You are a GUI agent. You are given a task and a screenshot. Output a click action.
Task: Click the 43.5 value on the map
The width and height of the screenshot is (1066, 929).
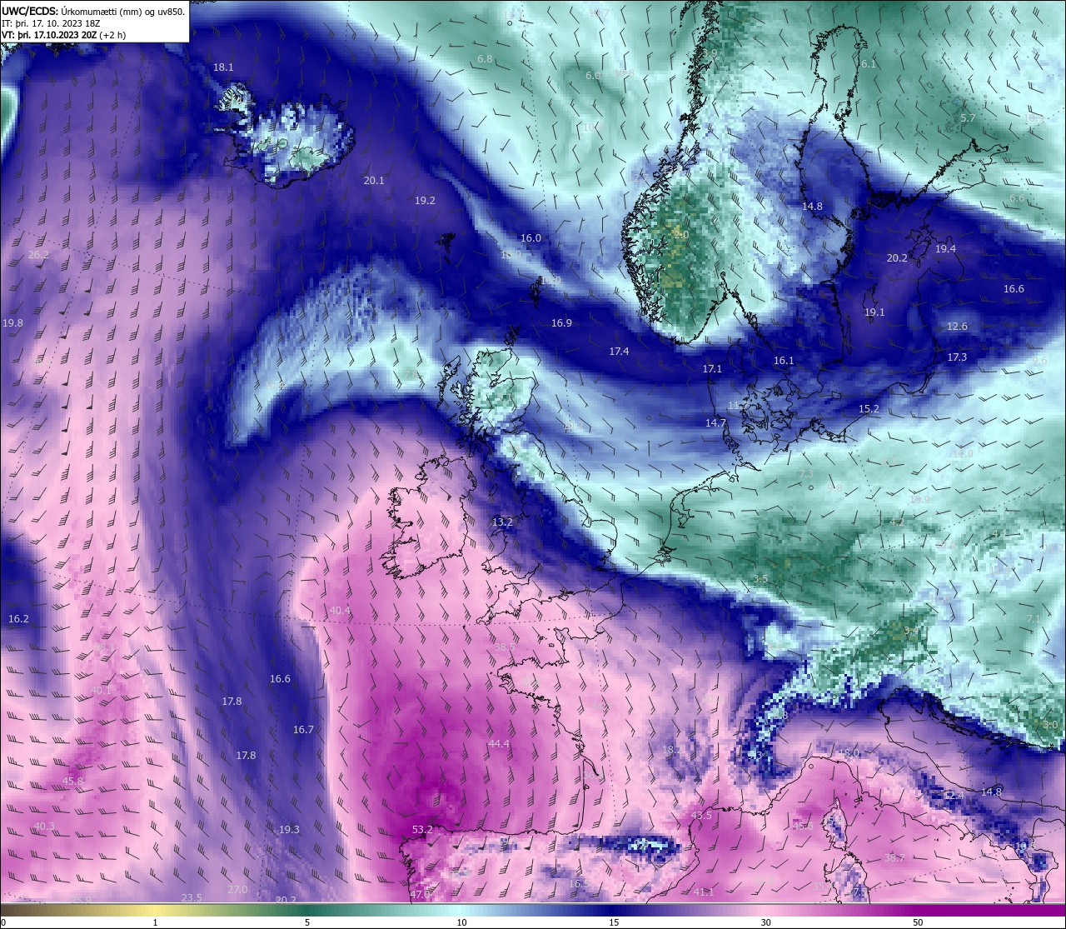pos(701,816)
